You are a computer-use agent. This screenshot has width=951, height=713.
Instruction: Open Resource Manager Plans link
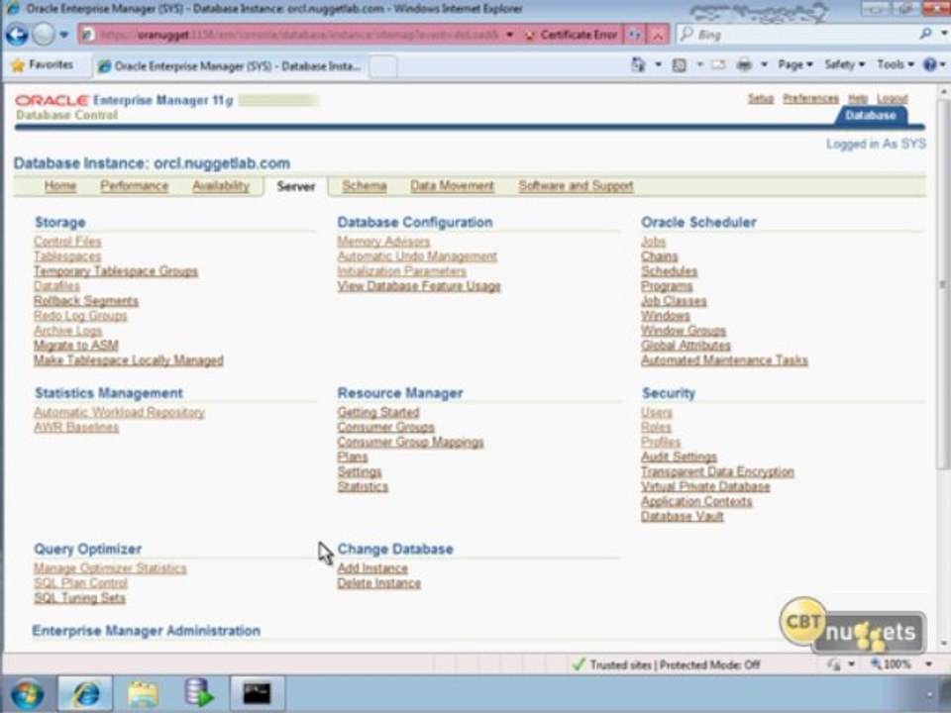tap(353, 457)
